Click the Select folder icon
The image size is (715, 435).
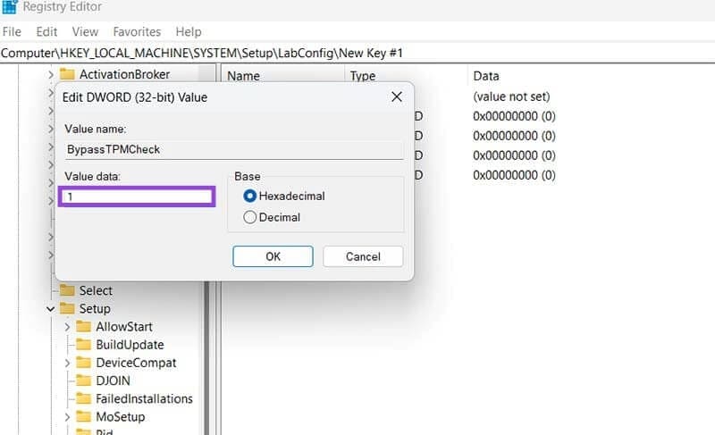click(67, 290)
